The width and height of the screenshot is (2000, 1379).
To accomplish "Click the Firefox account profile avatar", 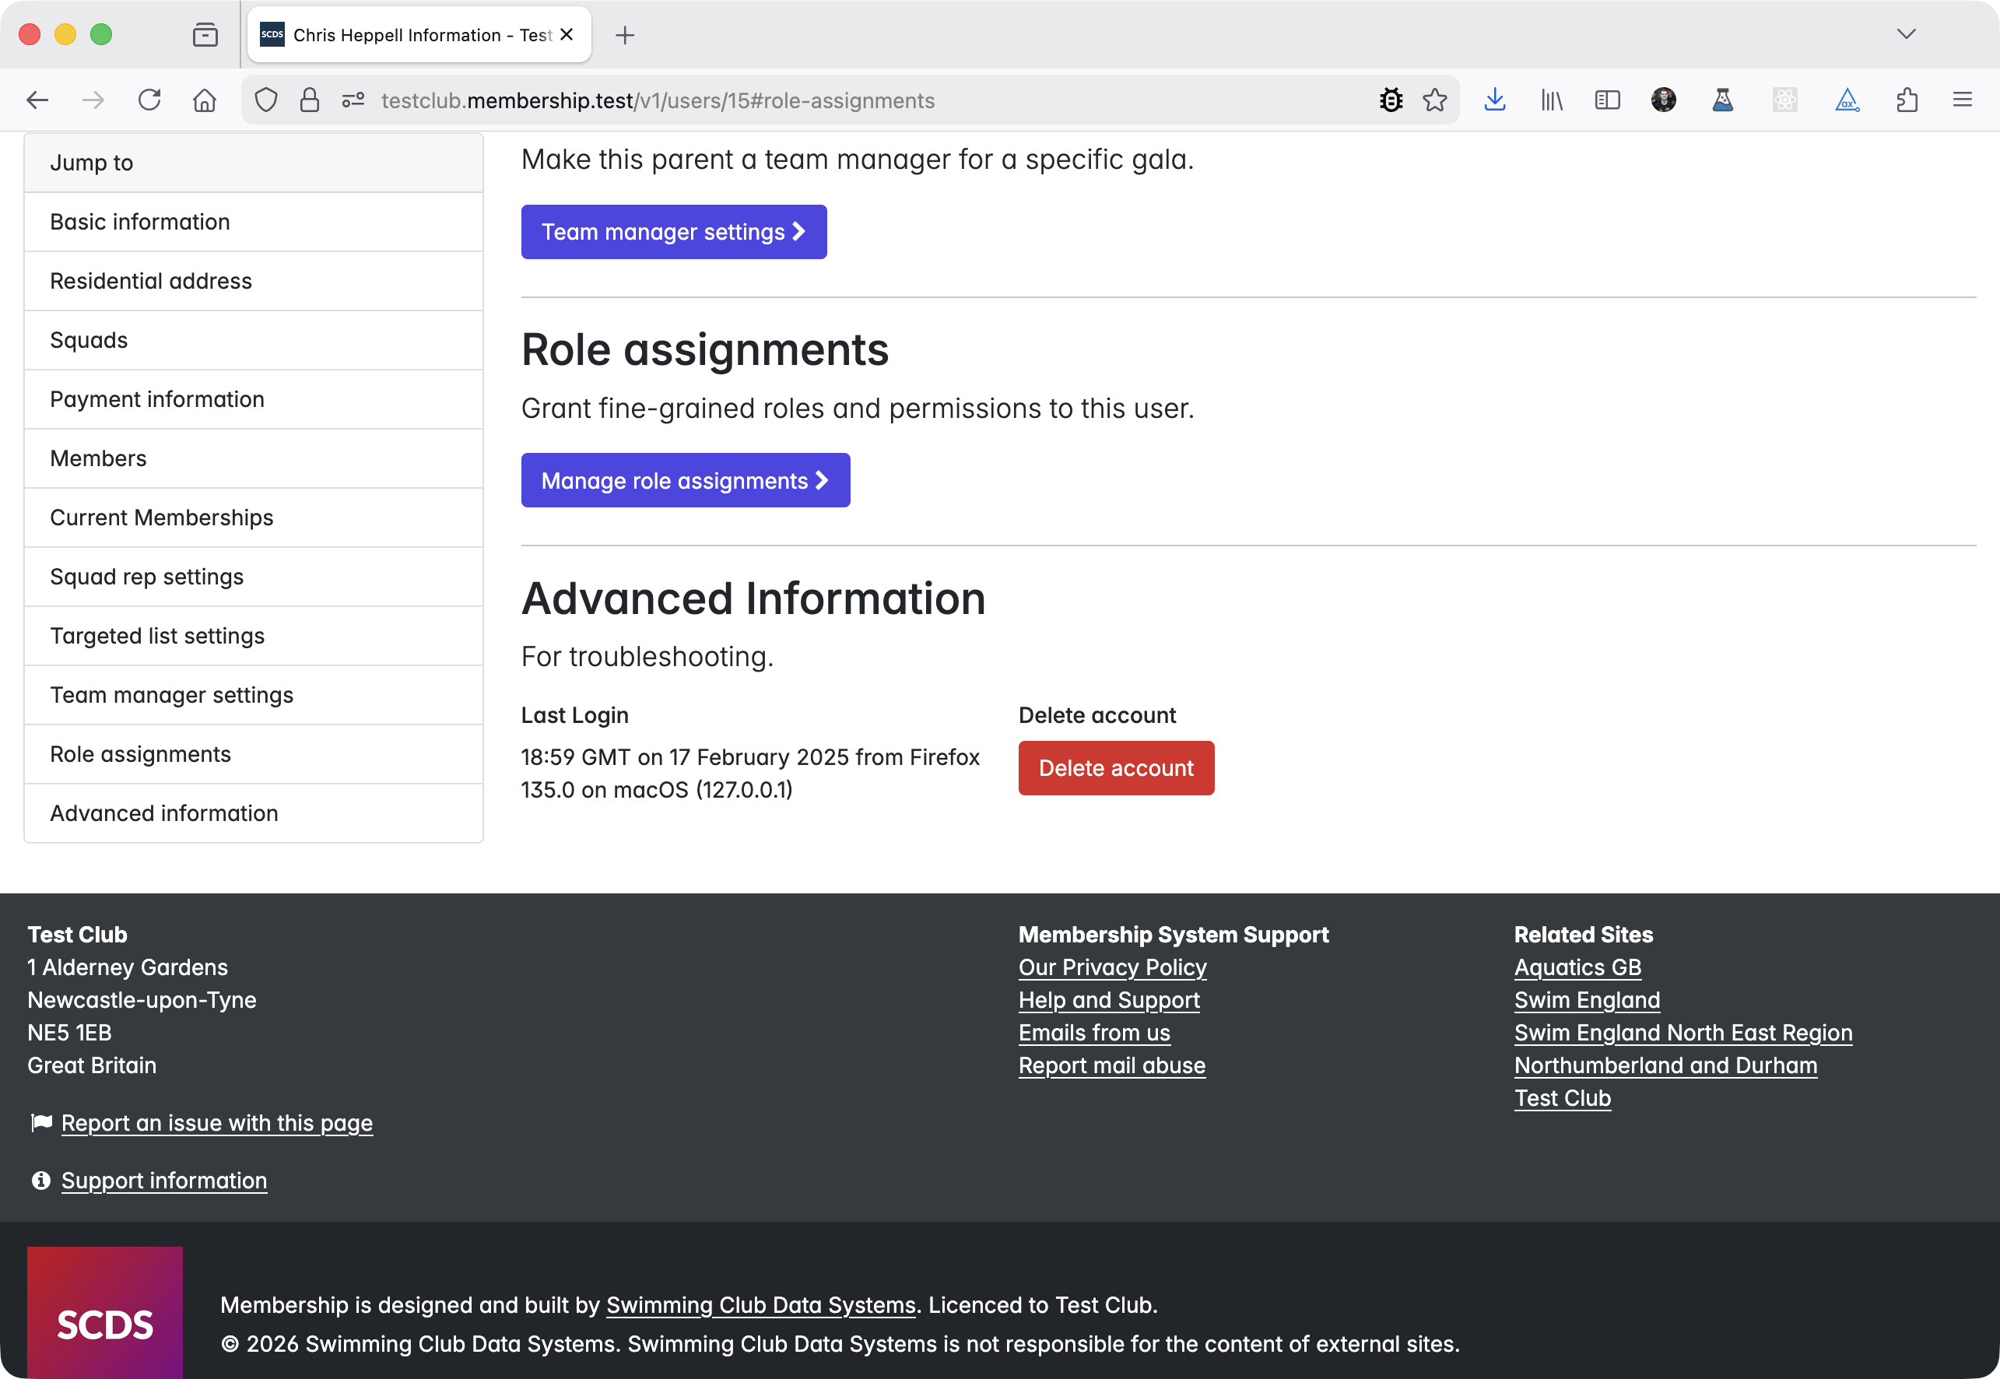I will click(x=1663, y=100).
